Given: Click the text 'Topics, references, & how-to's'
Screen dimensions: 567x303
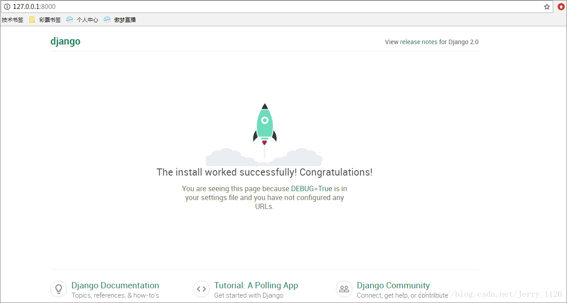Looking at the screenshot, I should pos(115,295).
